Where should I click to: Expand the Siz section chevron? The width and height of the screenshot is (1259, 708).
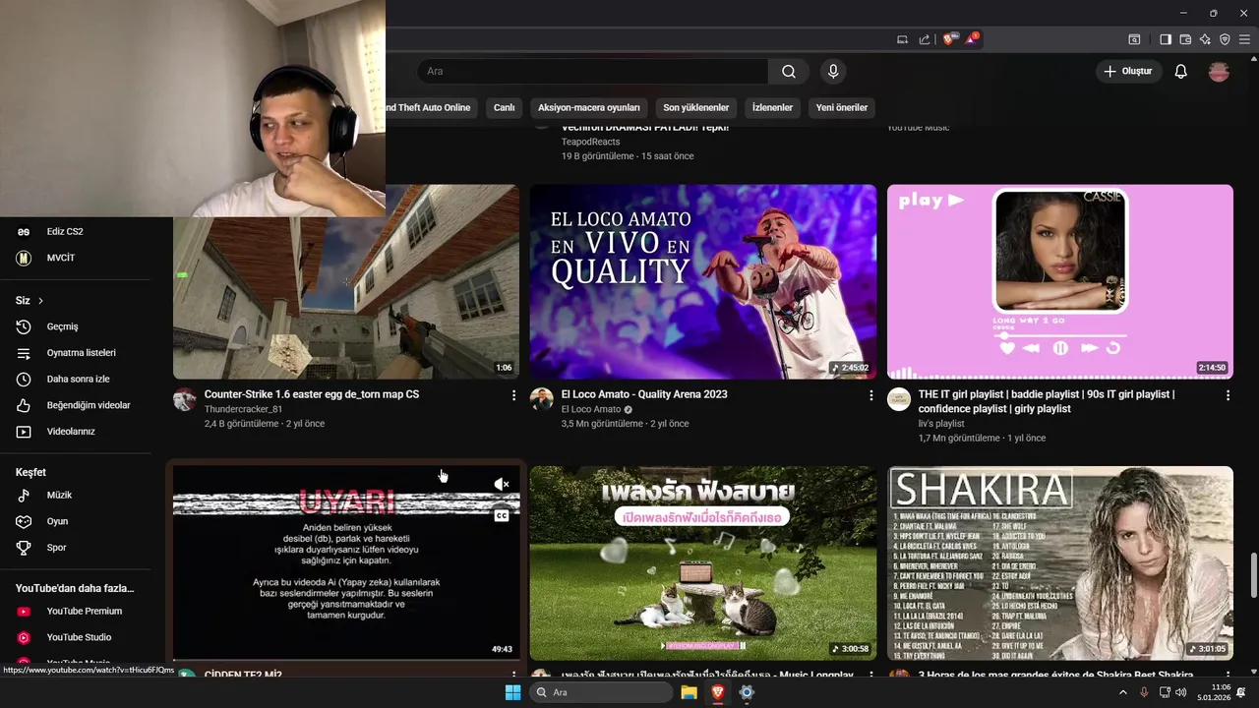click(40, 301)
